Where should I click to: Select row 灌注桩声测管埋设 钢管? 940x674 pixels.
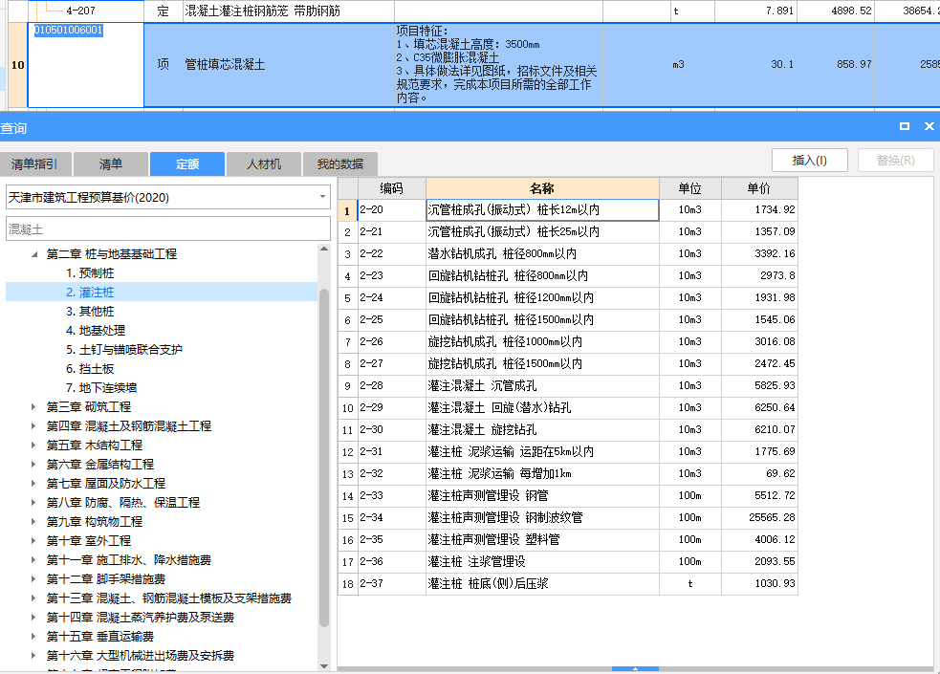click(568, 496)
